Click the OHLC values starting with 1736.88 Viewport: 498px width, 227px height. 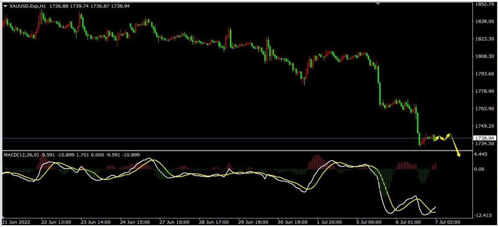coord(89,6)
